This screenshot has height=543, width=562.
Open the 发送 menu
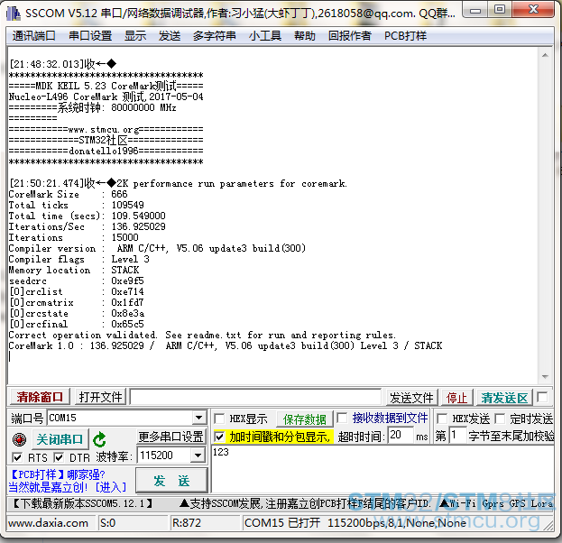pyautogui.click(x=170, y=36)
